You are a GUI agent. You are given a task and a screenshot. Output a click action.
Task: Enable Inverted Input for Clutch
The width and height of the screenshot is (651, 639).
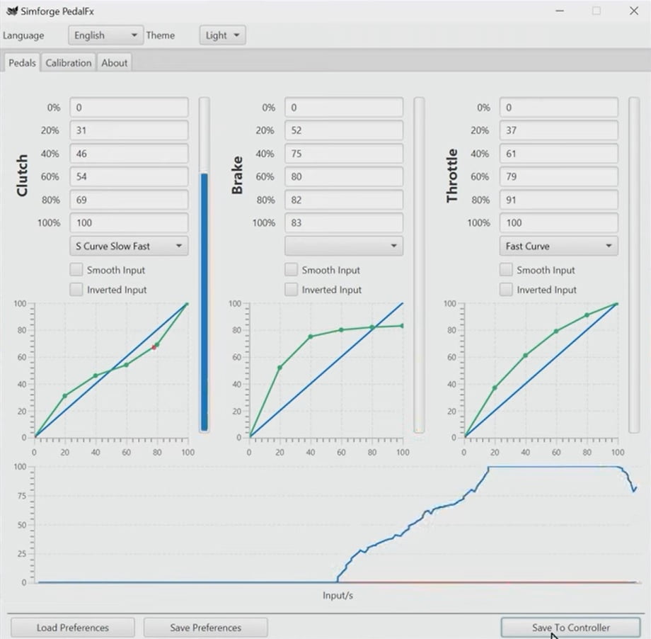pyautogui.click(x=76, y=290)
